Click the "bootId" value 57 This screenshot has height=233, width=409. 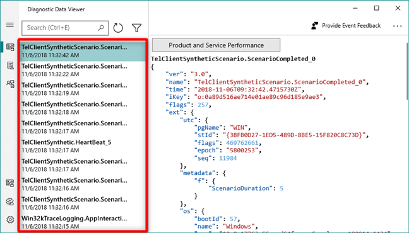(233, 219)
